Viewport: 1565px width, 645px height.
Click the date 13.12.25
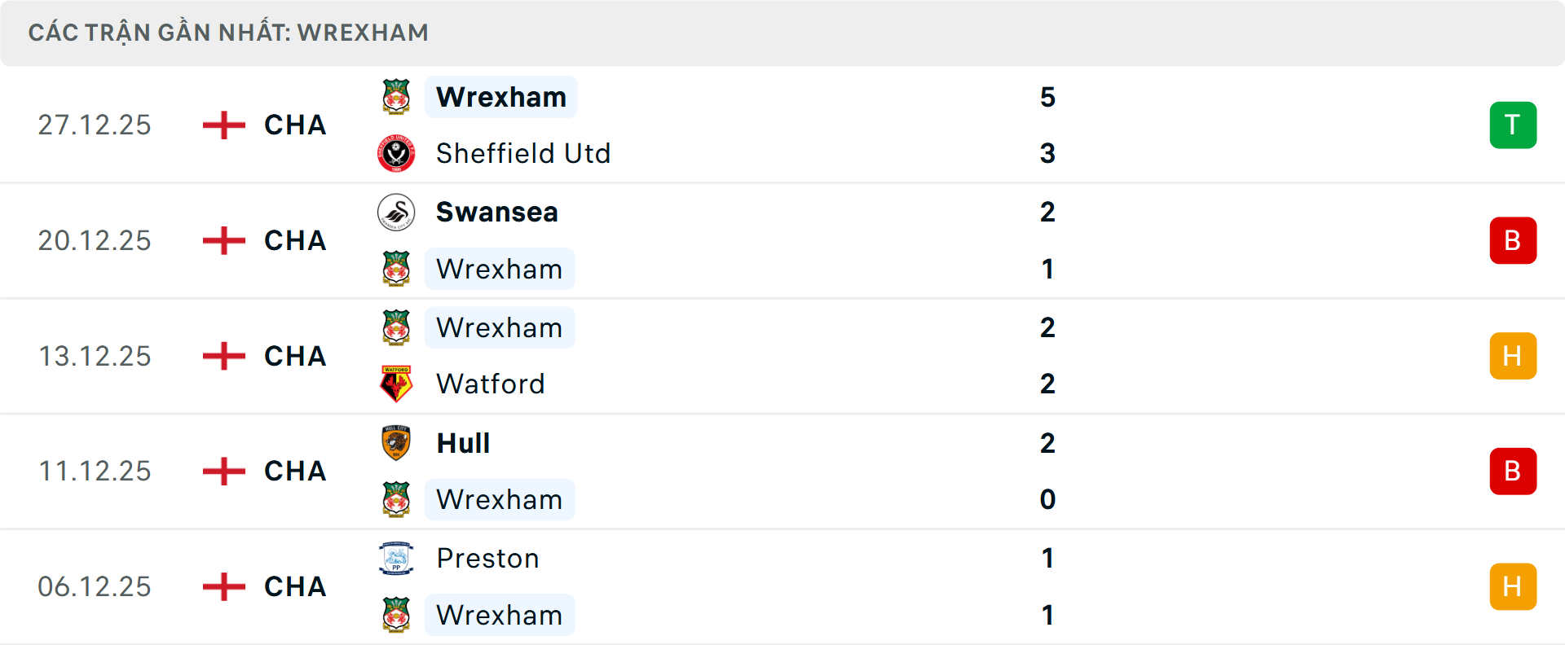coord(95,356)
